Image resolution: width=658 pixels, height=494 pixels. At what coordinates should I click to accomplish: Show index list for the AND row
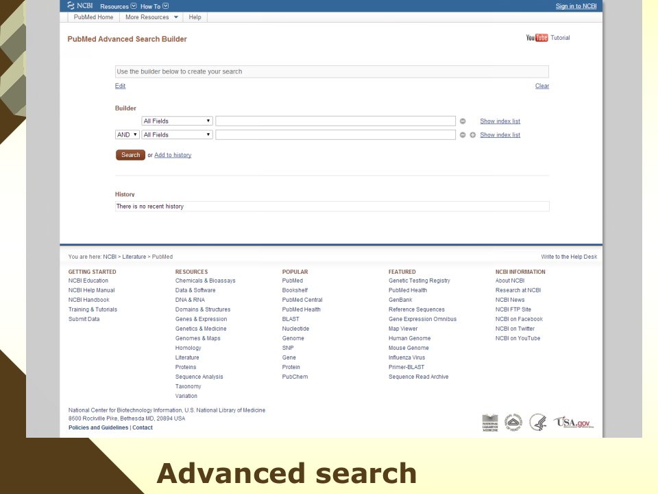pos(500,135)
